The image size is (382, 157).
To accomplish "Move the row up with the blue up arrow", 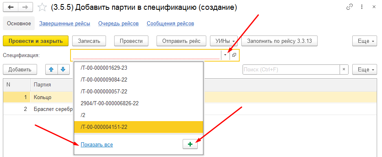I will coord(51,69).
